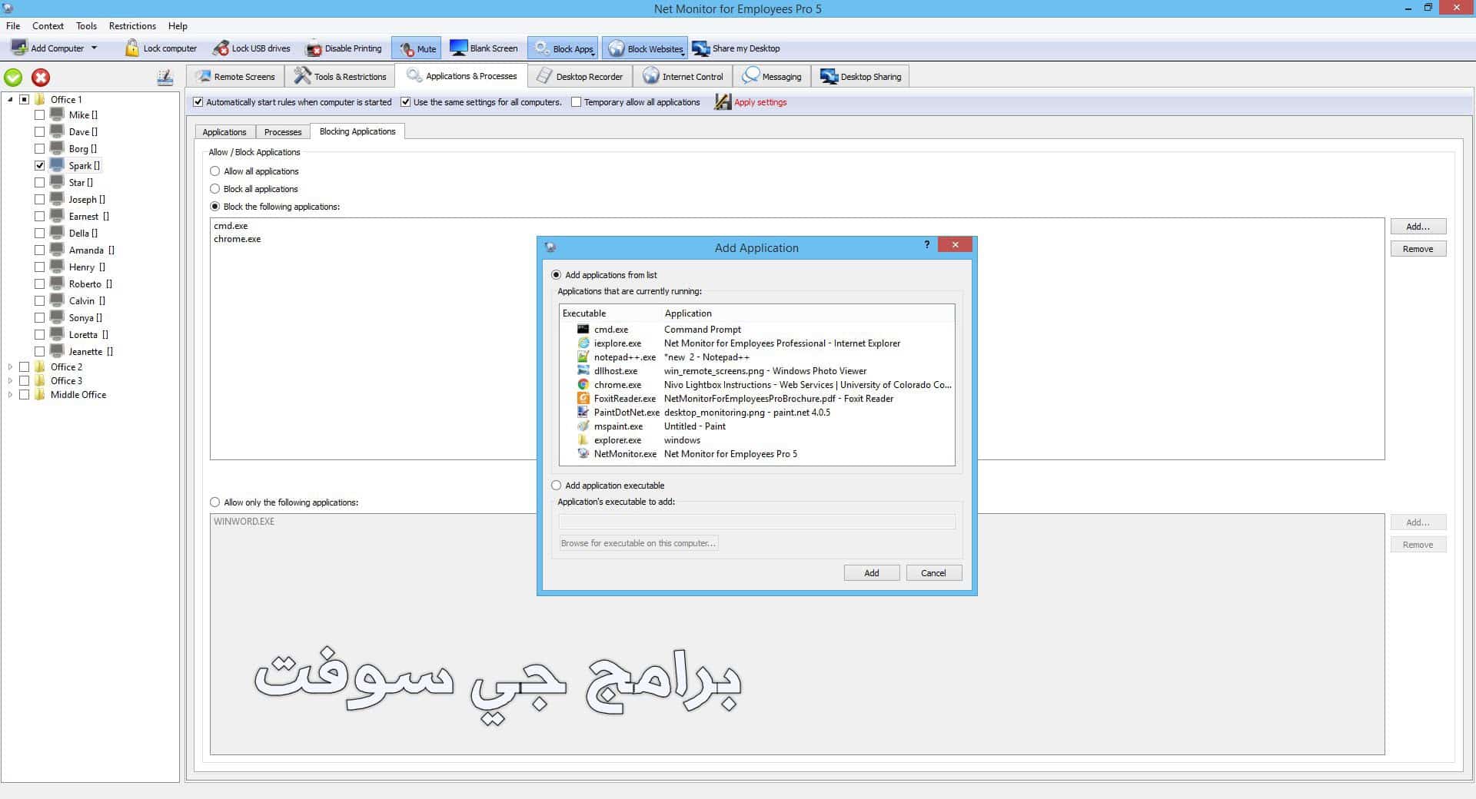Select the notepad++.exe icon in the list
The width and height of the screenshot is (1476, 799).
[583, 356]
